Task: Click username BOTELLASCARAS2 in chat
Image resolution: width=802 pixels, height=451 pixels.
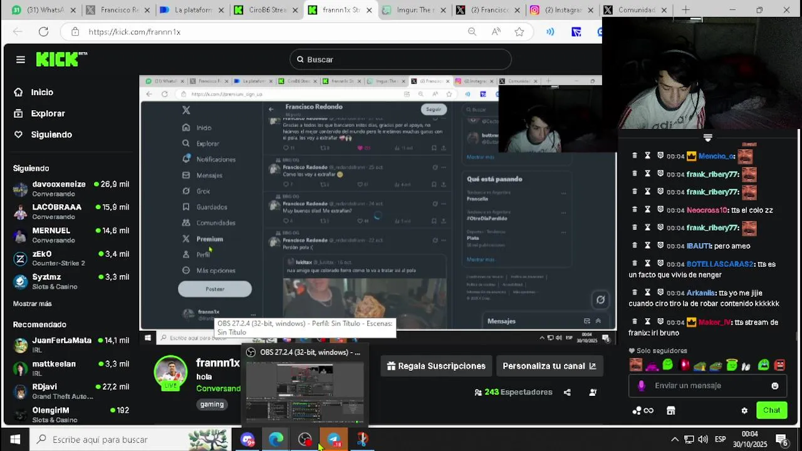Action: pyautogui.click(x=721, y=264)
